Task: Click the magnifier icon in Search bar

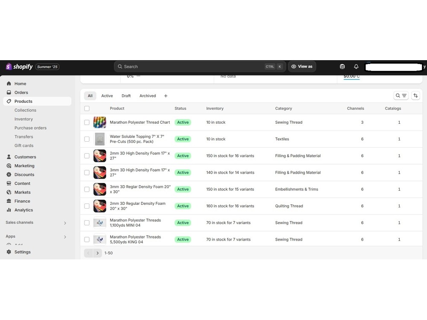Action: pos(120,67)
